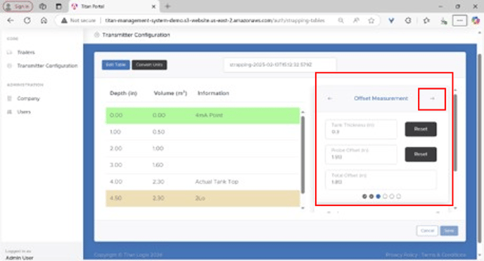Screen dimensions: 484x261
Task: Click the Trailers sidebar icon
Action: click(x=9, y=52)
